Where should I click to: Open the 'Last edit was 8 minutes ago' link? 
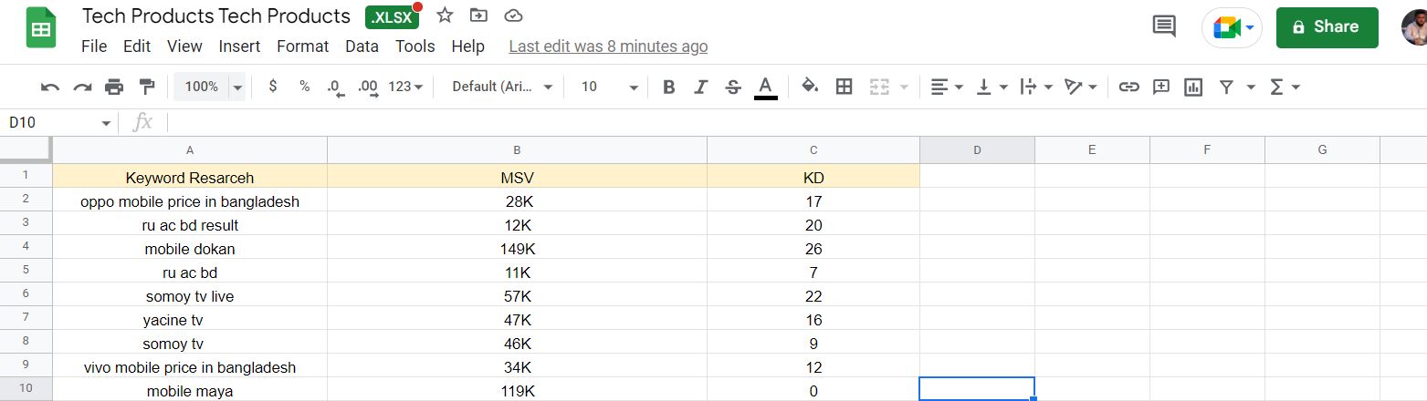[608, 46]
